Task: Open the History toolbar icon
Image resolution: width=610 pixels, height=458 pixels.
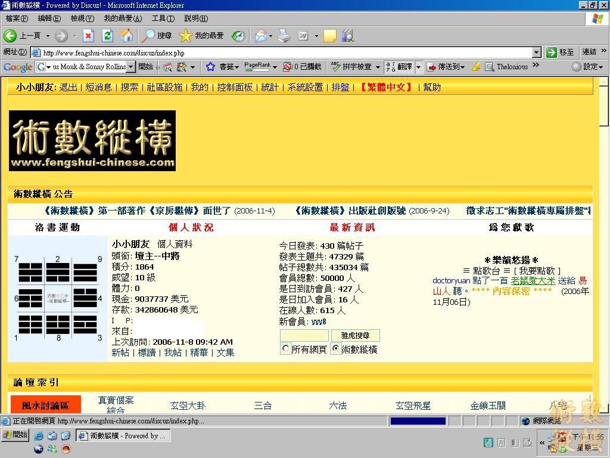Action: click(x=238, y=36)
